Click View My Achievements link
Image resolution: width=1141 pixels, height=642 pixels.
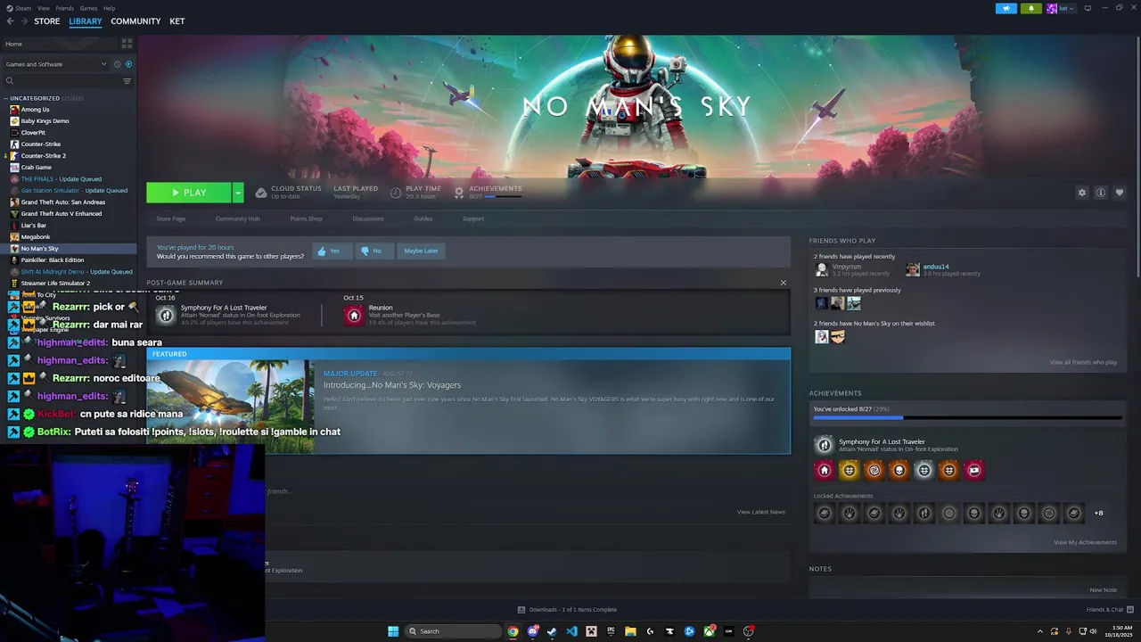tap(1085, 542)
